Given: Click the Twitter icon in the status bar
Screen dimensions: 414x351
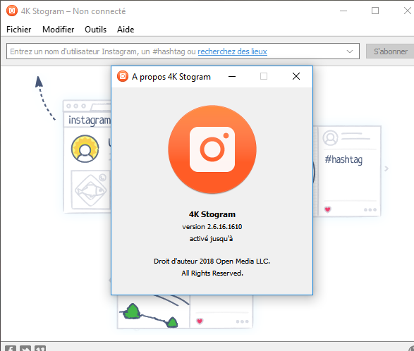Looking at the screenshot, I should [25, 348].
